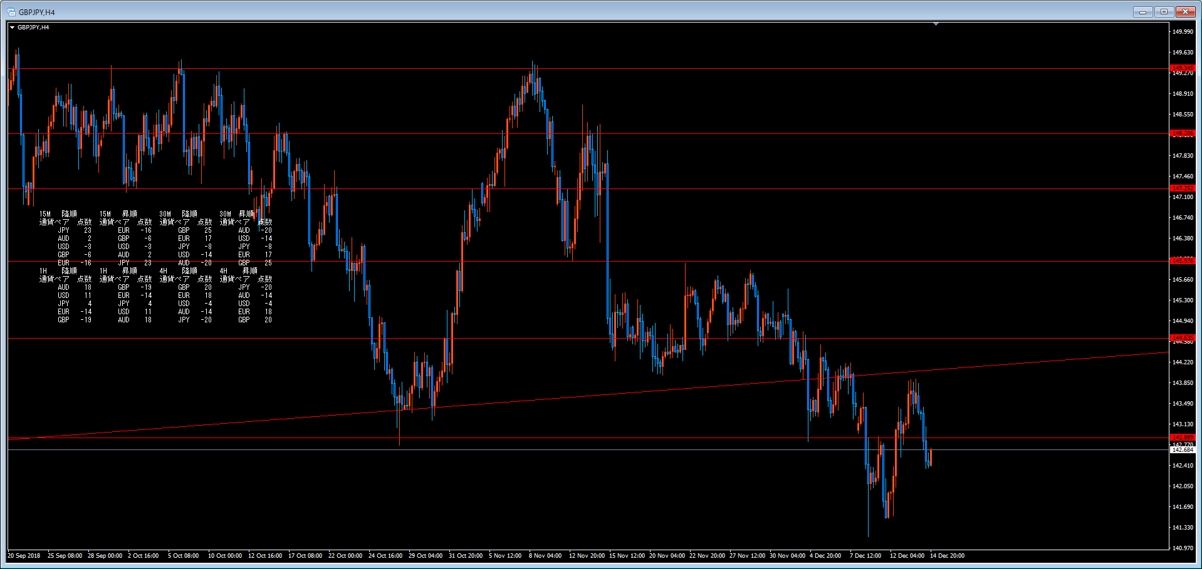
Task: Click the 149.990 price on the scale
Action: tap(1183, 32)
